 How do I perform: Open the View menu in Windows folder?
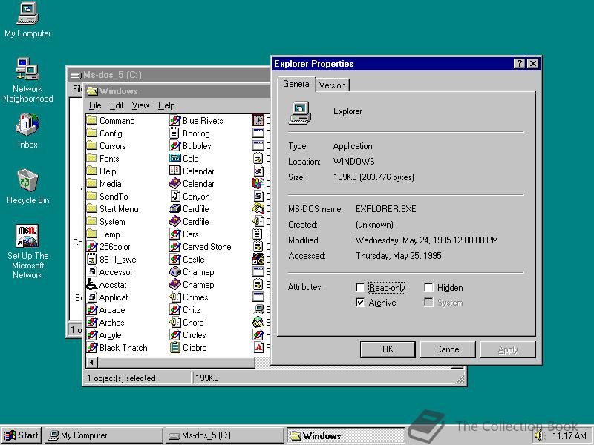click(140, 105)
